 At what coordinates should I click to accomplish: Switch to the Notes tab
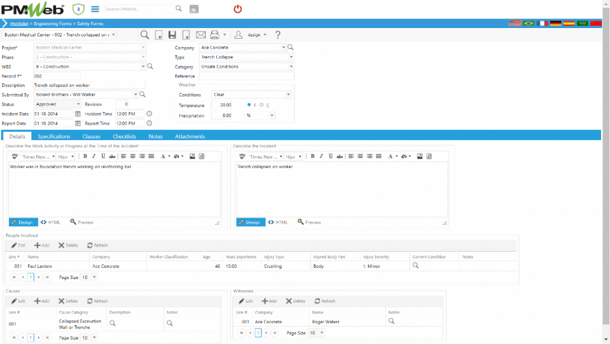[x=155, y=136]
